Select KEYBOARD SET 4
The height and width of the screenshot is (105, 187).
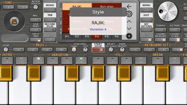tap(178, 50)
